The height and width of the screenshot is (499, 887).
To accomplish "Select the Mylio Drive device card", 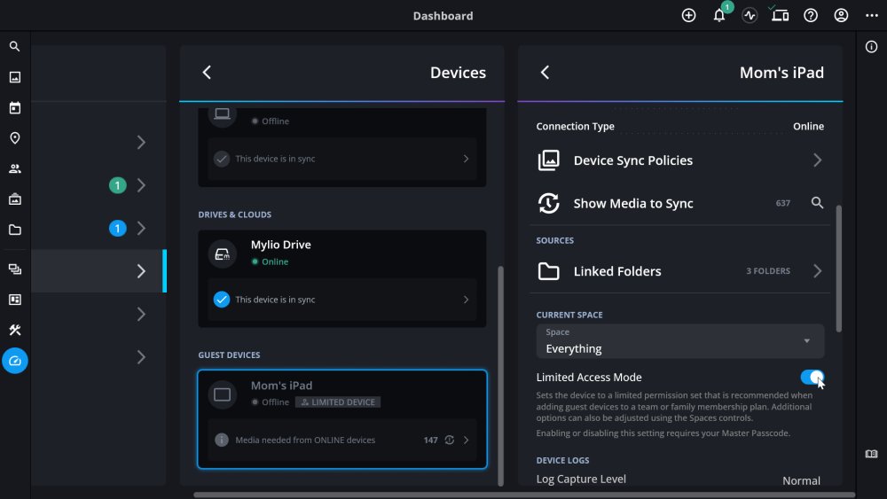I will (341, 253).
